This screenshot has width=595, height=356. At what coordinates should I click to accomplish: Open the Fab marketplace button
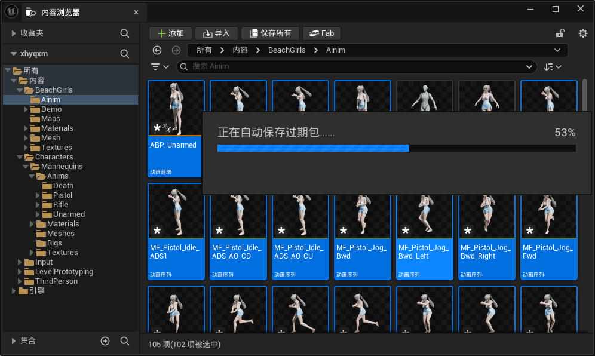(x=321, y=33)
